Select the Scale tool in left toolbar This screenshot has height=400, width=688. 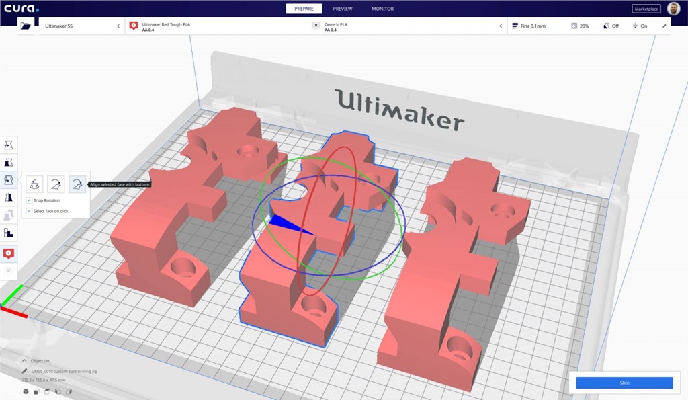coord(9,163)
